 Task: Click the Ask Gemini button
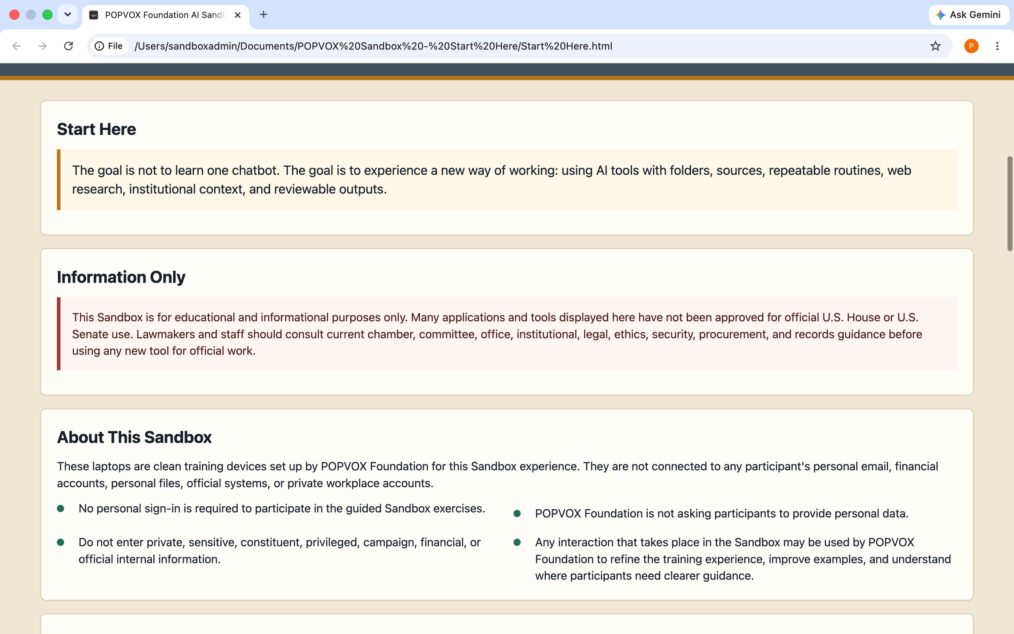point(969,15)
